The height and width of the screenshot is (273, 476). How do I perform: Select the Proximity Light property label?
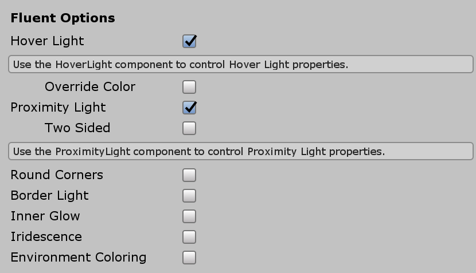pos(58,108)
